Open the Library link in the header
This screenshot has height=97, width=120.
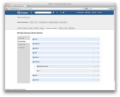94,13
